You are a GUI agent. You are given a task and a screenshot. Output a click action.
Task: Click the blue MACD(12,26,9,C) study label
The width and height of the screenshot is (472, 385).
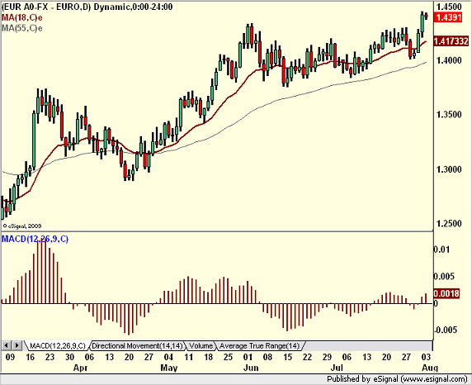[35, 239]
